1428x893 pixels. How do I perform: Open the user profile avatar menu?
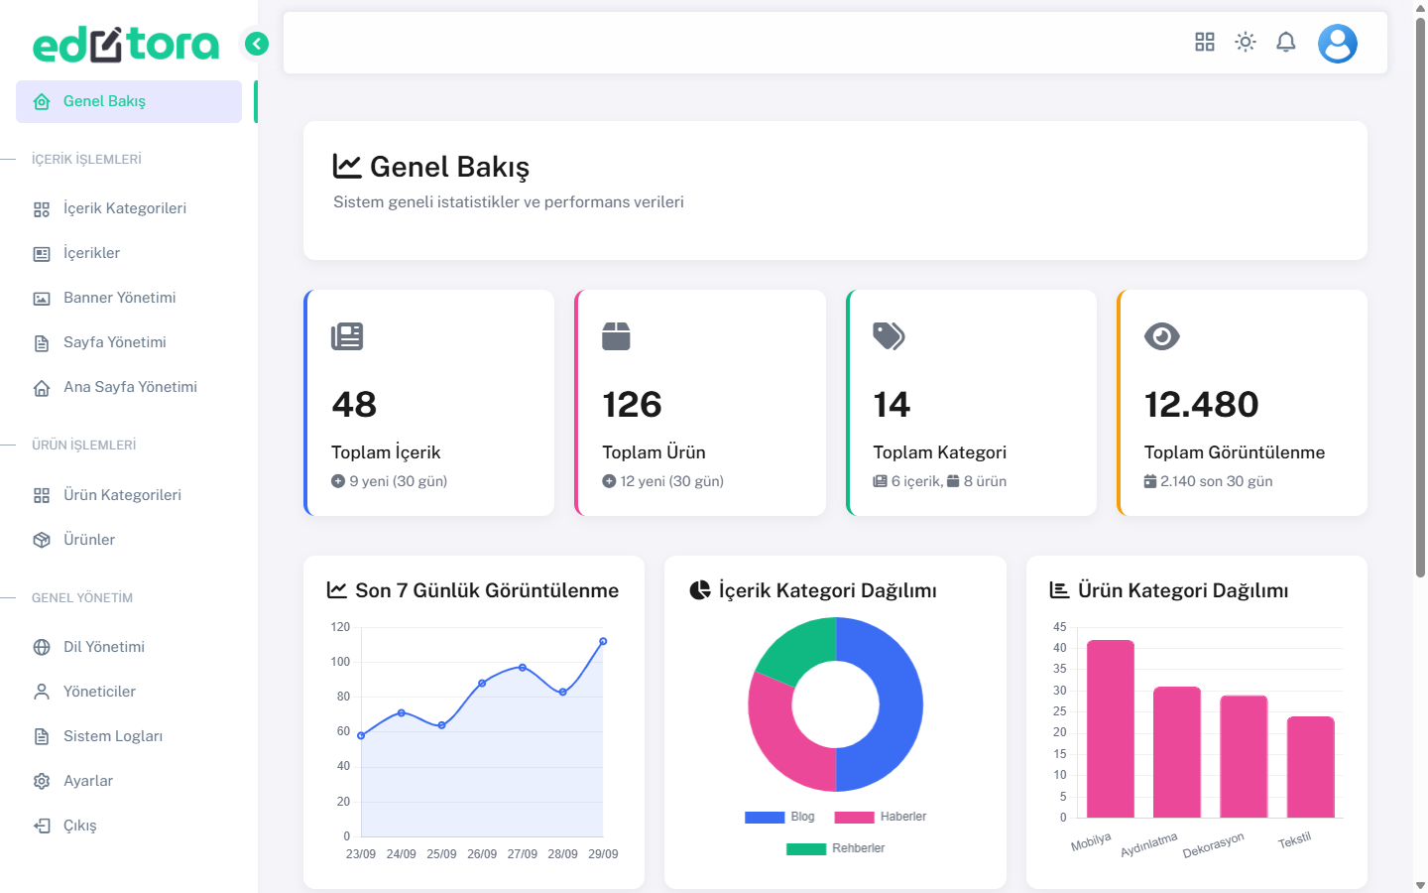tap(1338, 44)
